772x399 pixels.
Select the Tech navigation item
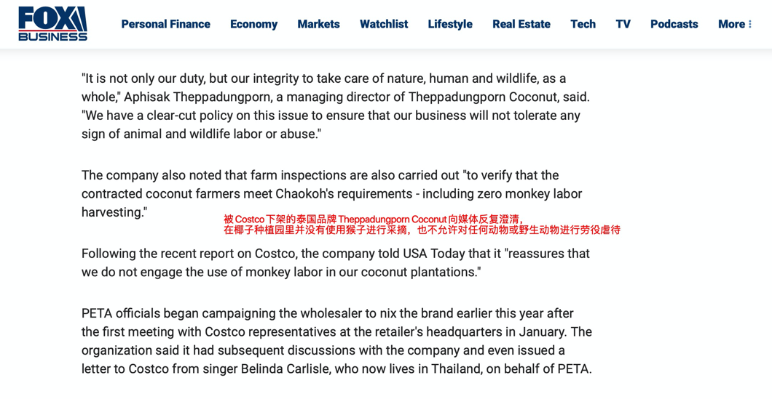click(583, 24)
